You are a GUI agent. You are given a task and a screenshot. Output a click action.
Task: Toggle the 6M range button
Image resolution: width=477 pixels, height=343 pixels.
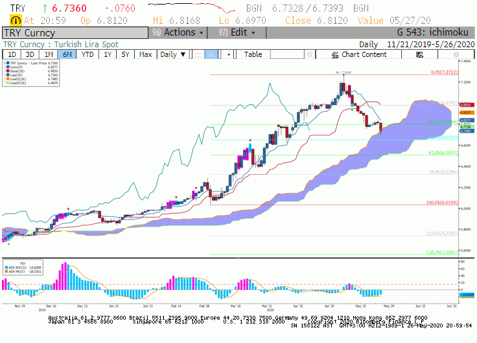point(67,54)
